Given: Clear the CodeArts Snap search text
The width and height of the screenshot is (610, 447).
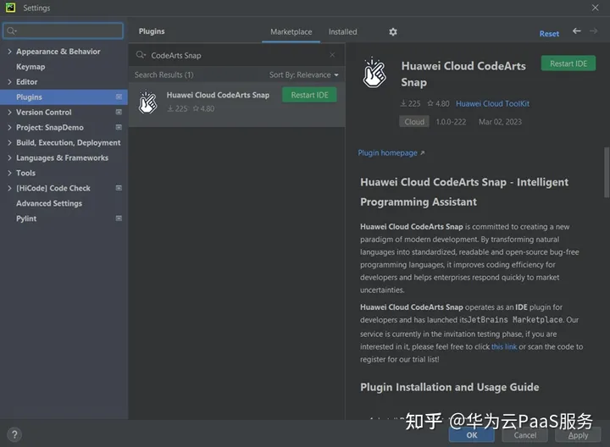Looking at the screenshot, I should click(332, 55).
